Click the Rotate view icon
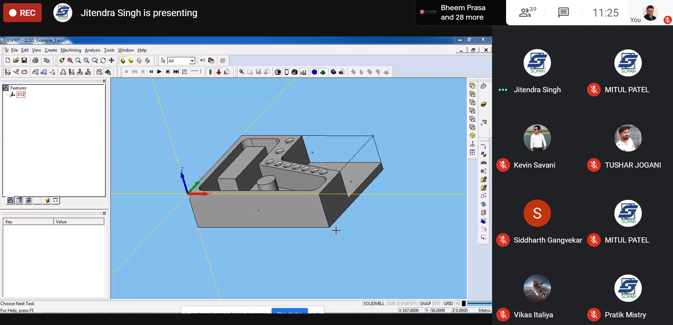This screenshot has height=325, width=673. (x=103, y=61)
